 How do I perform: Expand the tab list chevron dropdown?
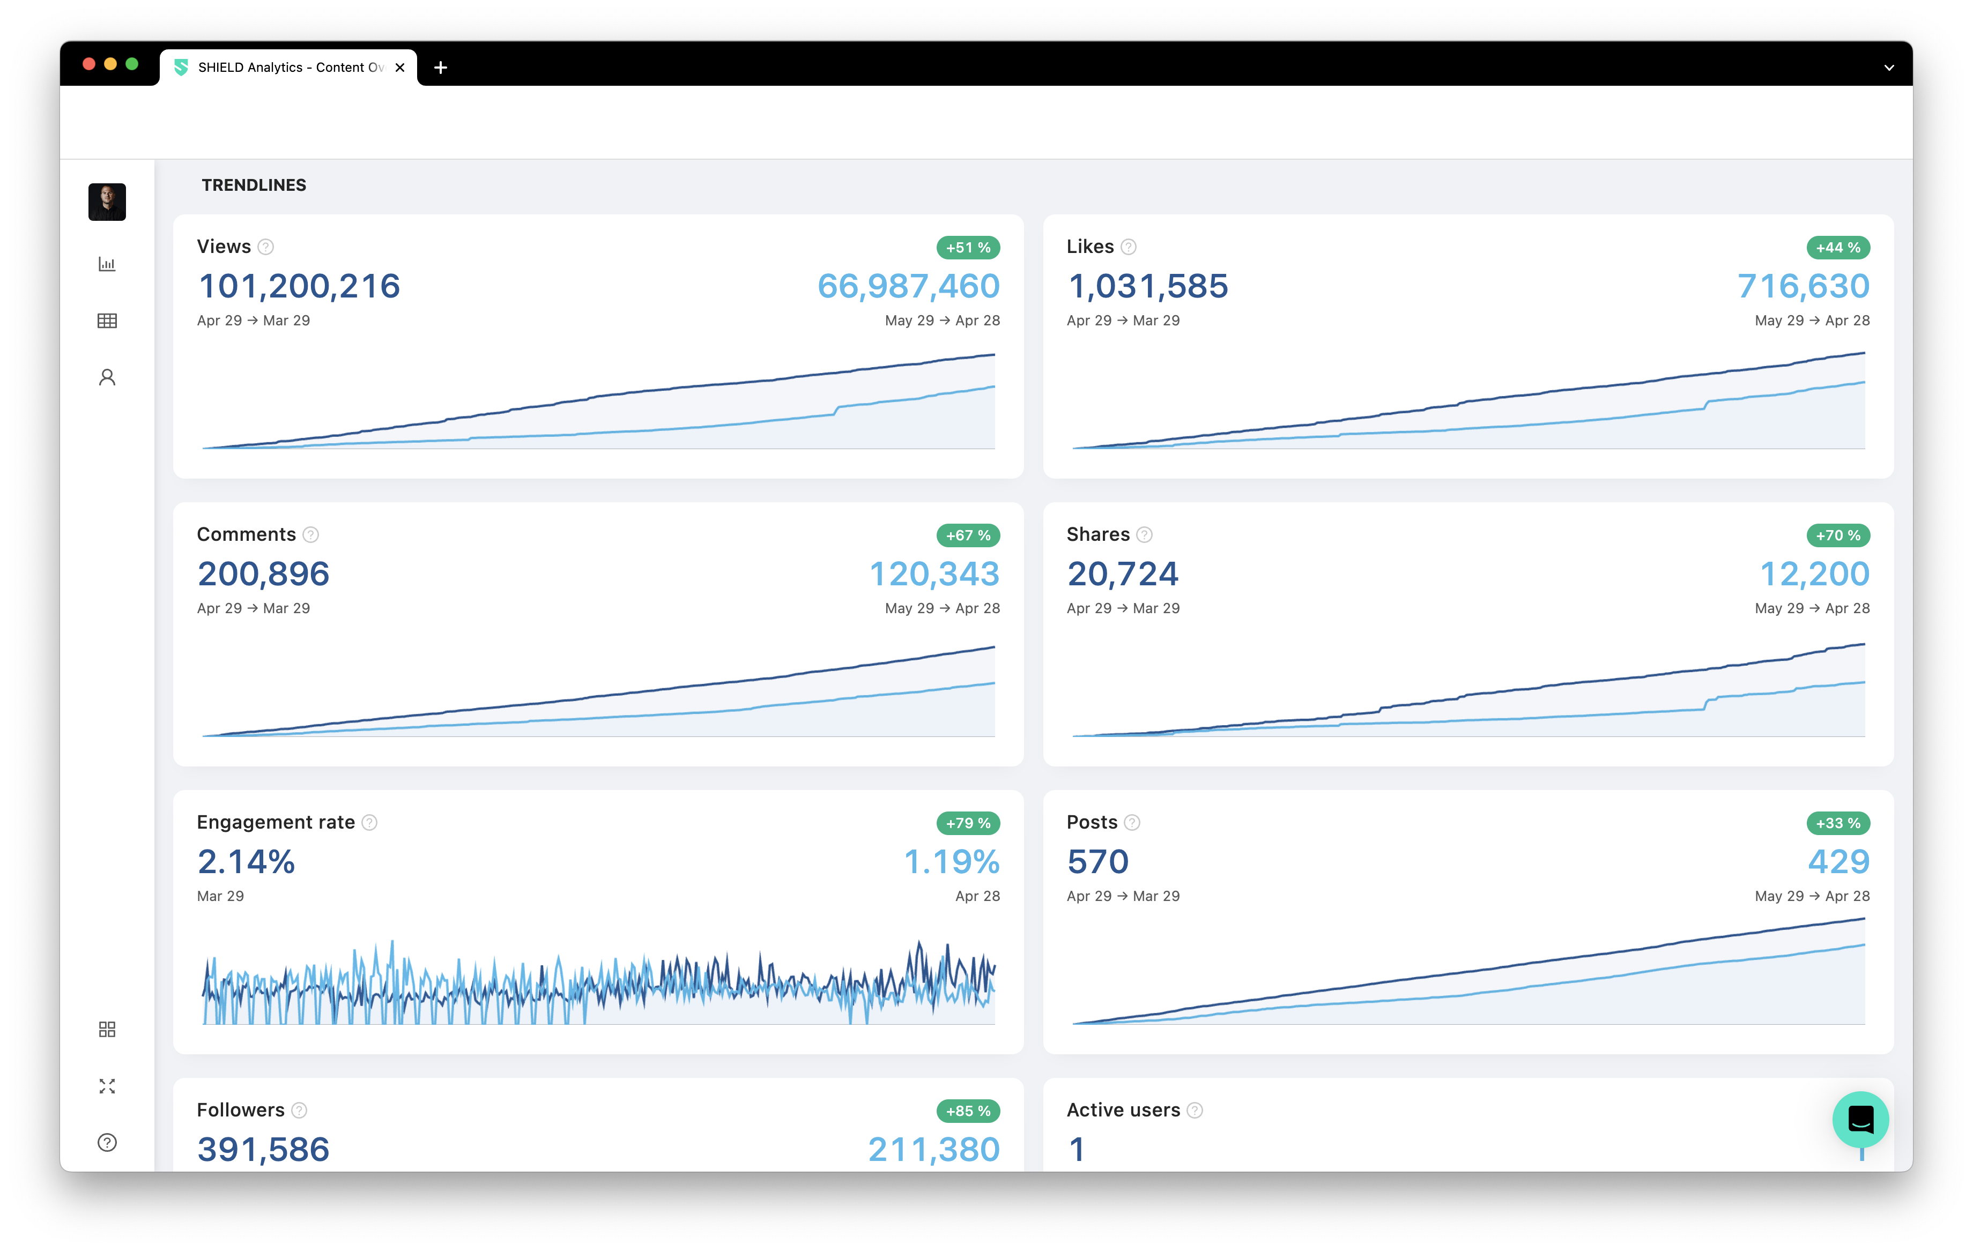click(1889, 67)
